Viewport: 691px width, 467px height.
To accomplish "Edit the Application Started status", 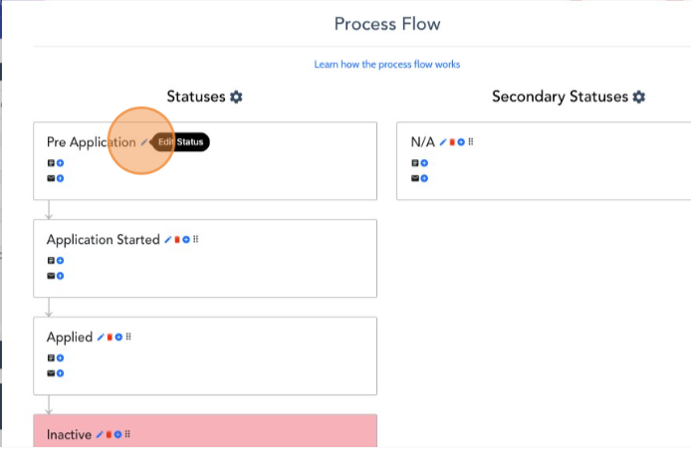I will coord(167,240).
